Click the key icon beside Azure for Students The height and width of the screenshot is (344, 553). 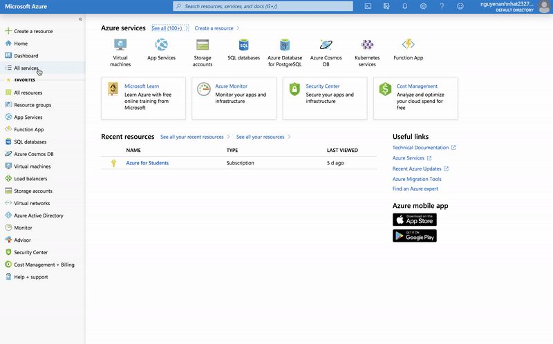[113, 163]
